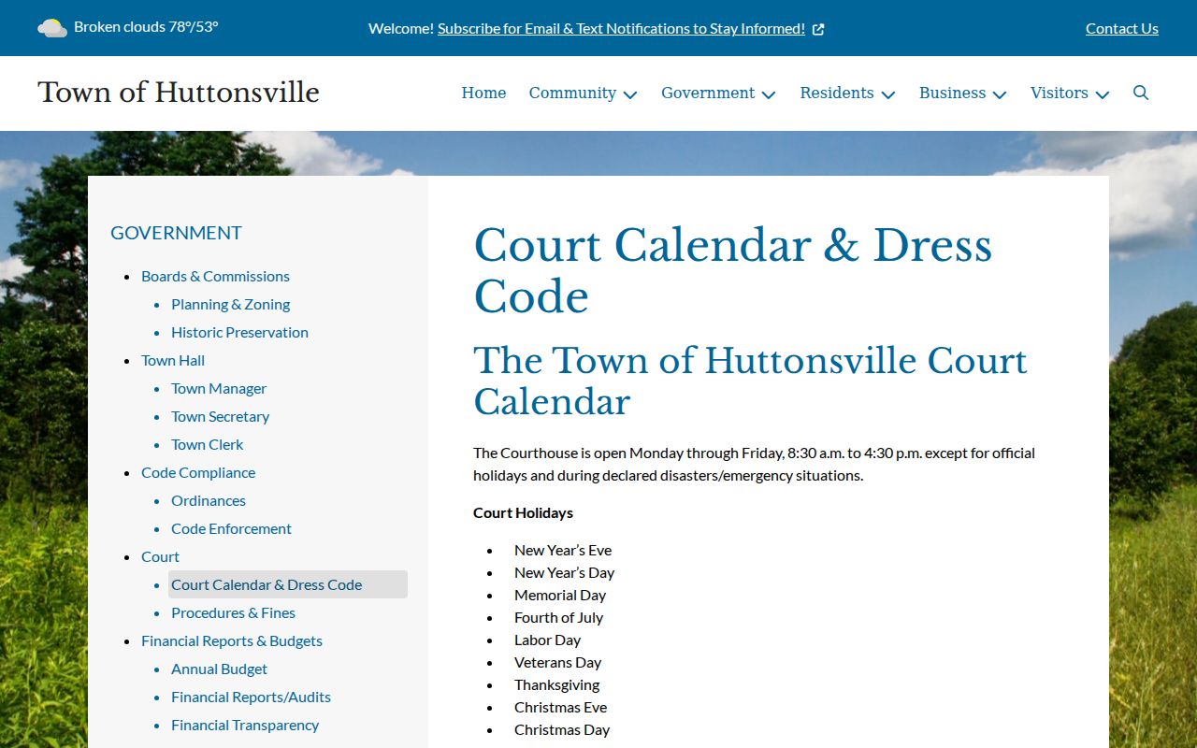Open Procedures & Fines sidebar link
The width and height of the screenshot is (1197, 748).
(233, 612)
